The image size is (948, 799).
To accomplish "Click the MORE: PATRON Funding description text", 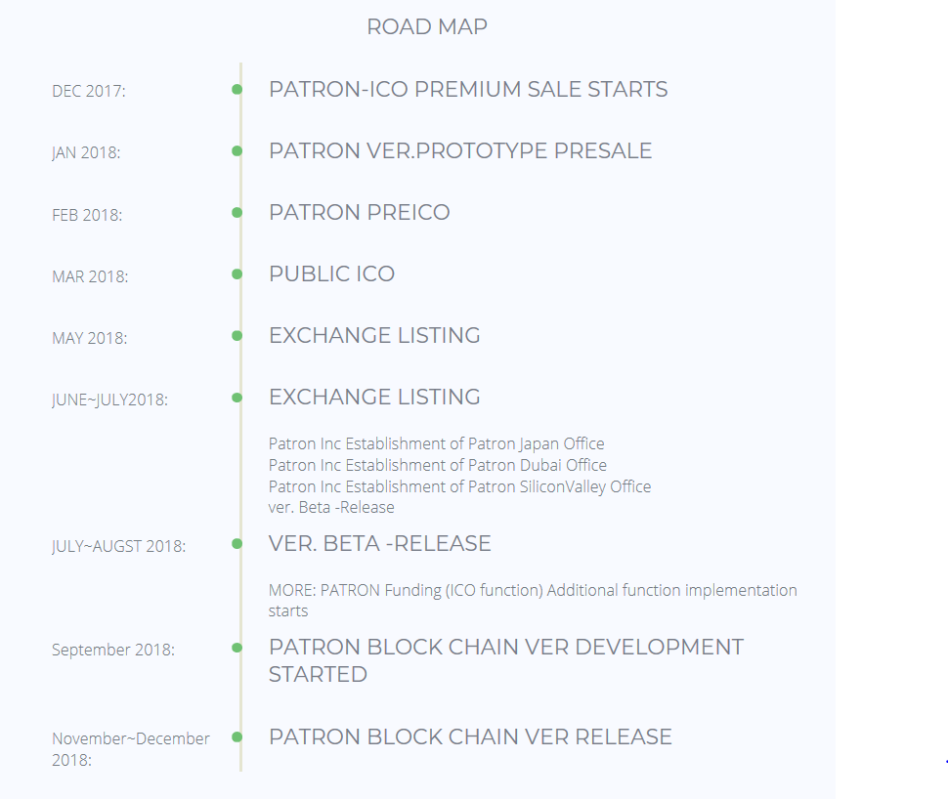I will 533,601.
